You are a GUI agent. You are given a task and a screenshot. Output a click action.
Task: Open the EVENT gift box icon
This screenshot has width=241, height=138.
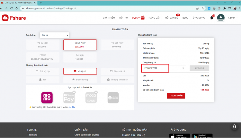(143, 18)
